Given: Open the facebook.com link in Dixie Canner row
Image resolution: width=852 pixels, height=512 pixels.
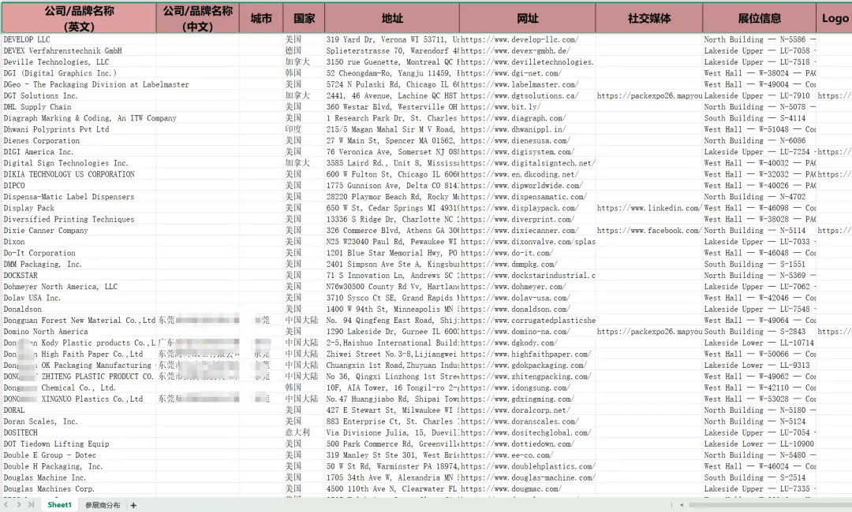Looking at the screenshot, I should click(x=648, y=231).
